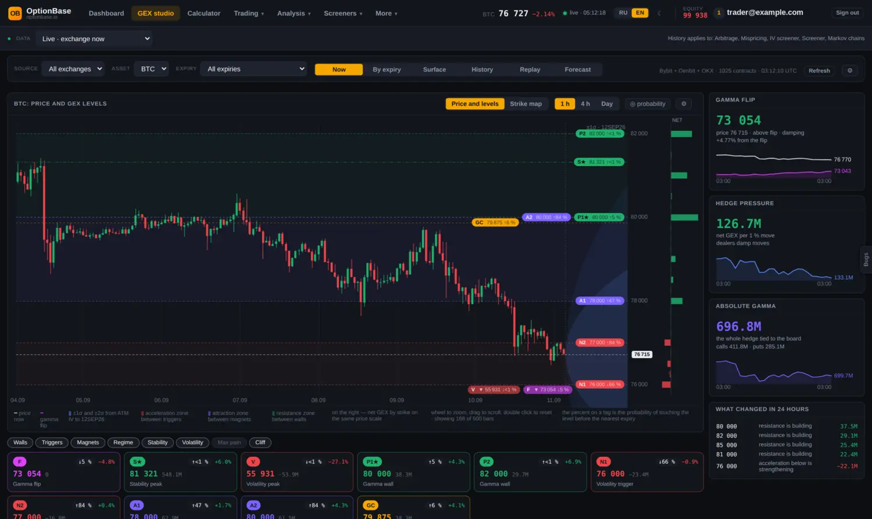Open the Forecast tab
The width and height of the screenshot is (872, 519).
pos(578,70)
